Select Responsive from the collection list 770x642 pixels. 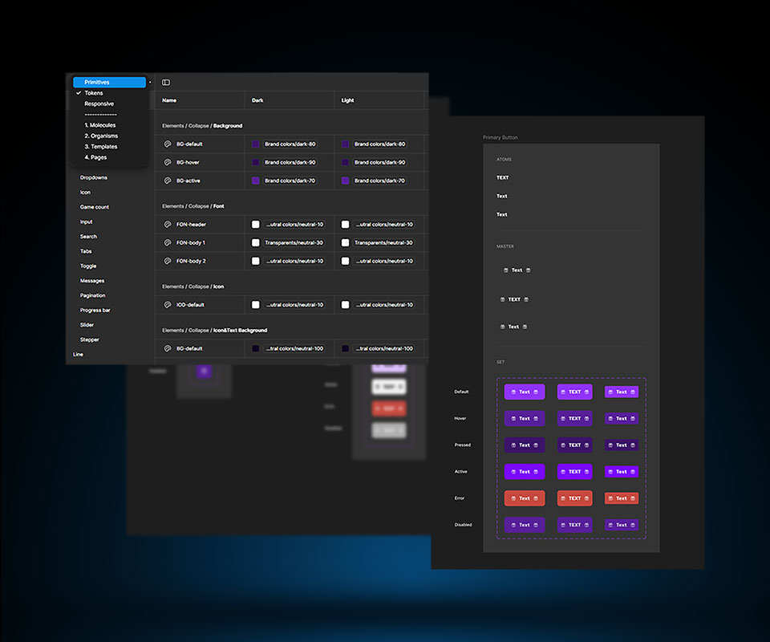coord(99,104)
